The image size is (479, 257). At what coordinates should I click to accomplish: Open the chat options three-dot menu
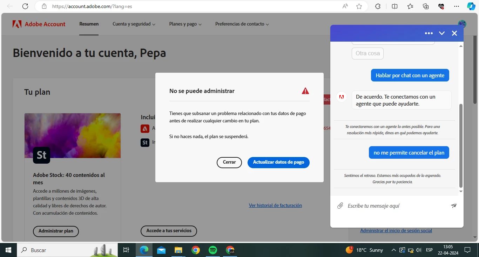click(429, 33)
